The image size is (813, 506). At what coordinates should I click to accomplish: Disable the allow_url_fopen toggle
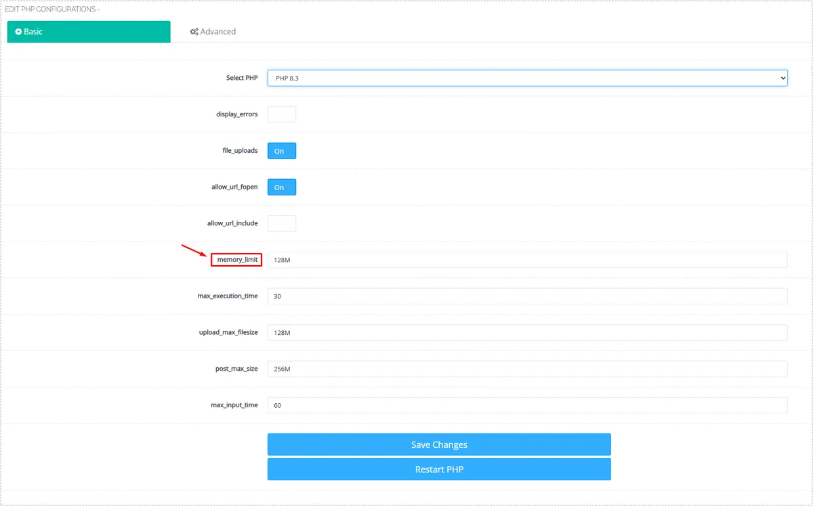(x=282, y=187)
